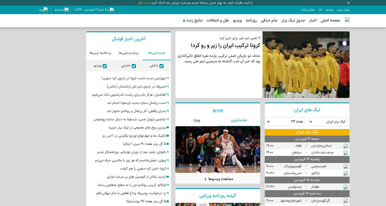Toggle the داخلی news filter checkbox
386x206 pixels.
161,66
